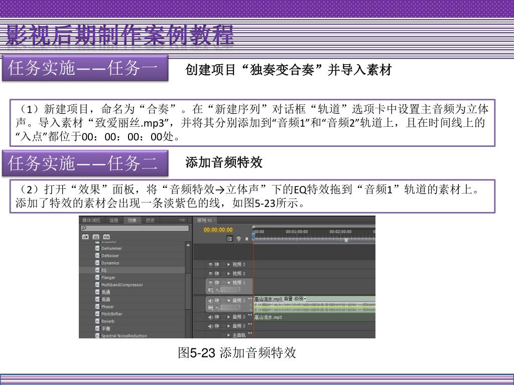This screenshot has width=514, height=385.
Task: Click the YUV effects filter icon
Action: (106, 237)
